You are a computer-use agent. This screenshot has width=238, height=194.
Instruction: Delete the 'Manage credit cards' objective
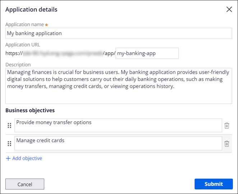226,144
